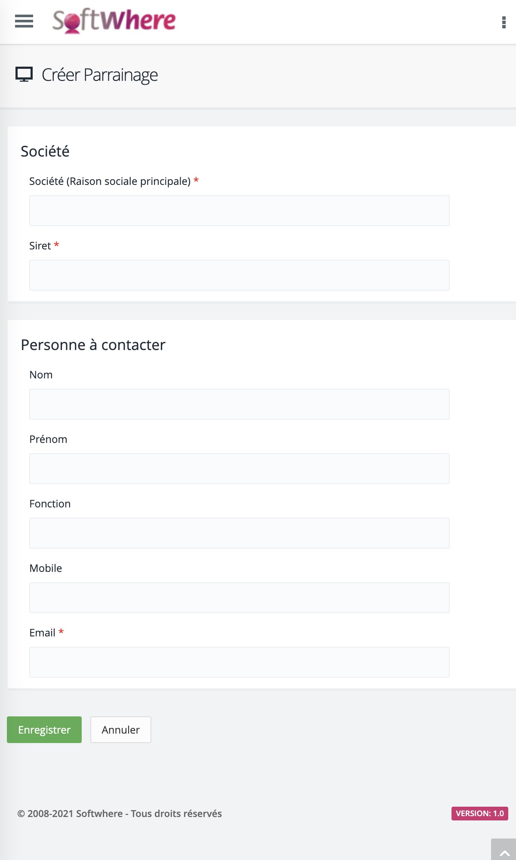Click the SoftWhere logo
The height and width of the screenshot is (860, 516).
[x=114, y=21]
